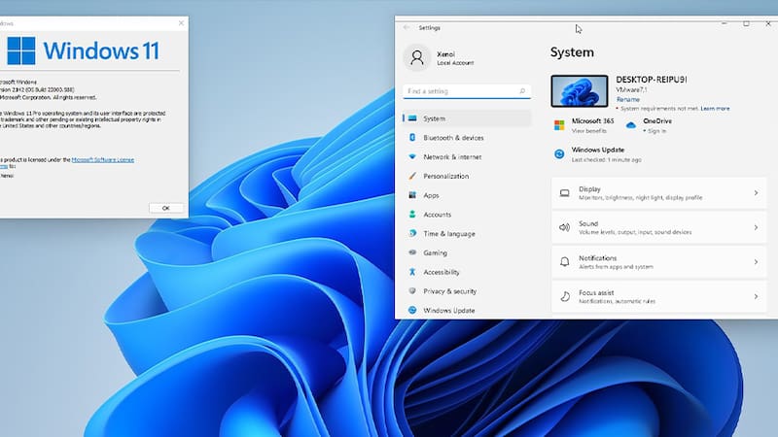Viewport: 778px width, 437px height.
Task: Click the Gaming controller icon in the sidebar
Action: (x=412, y=253)
